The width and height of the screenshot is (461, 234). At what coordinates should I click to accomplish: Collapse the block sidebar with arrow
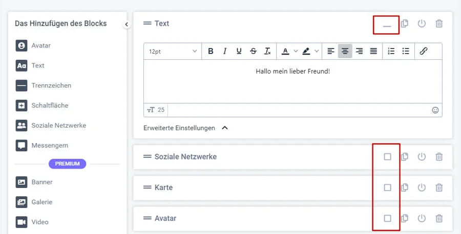coord(127,24)
